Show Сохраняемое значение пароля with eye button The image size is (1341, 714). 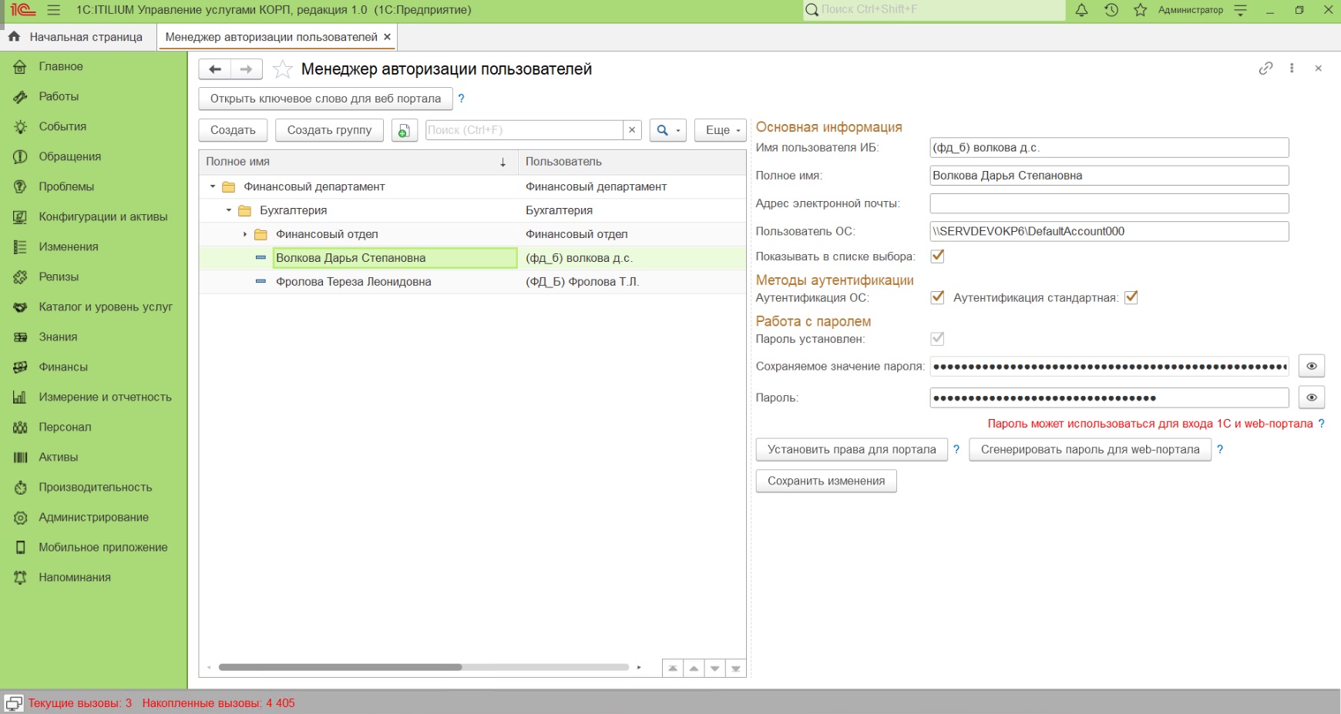[1311, 367]
